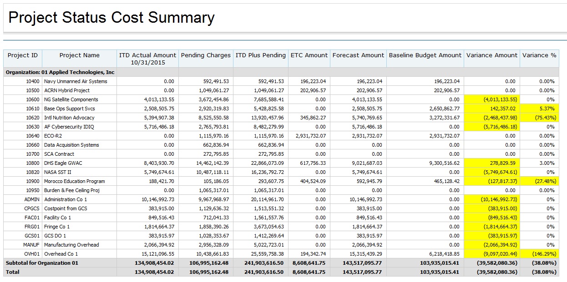Open project Navy Unmanned Air Systems
The width and height of the screenshot is (567, 282).
click(x=76, y=81)
